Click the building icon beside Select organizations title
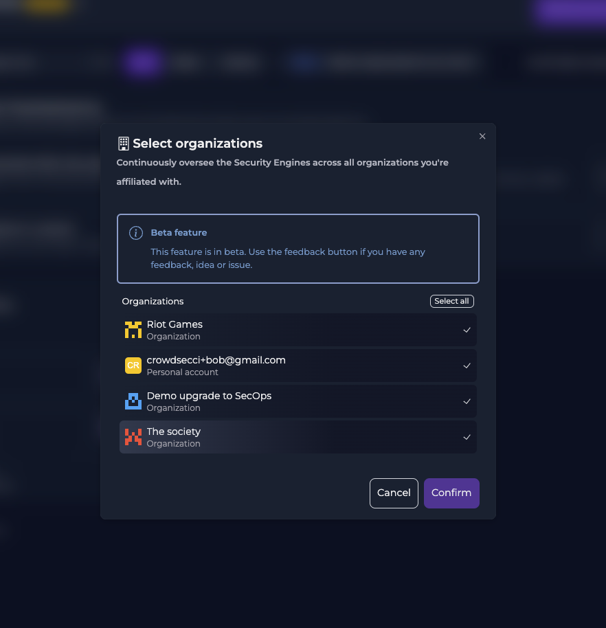This screenshot has width=606, height=628. coord(123,143)
